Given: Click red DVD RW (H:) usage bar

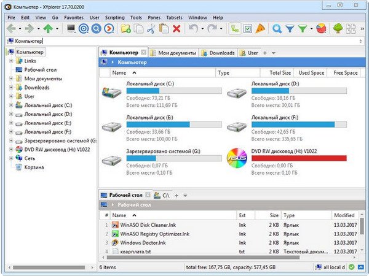Looking at the screenshot, I should pos(299,158).
